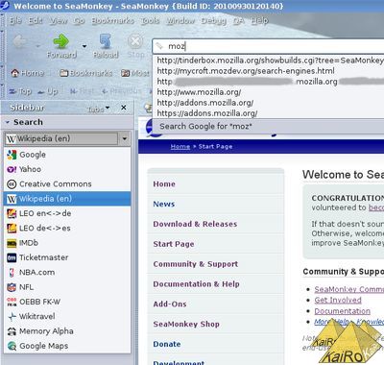Screen dimensions: 384x365
Task: Click the Stop toolbar icon
Action: coord(135,41)
